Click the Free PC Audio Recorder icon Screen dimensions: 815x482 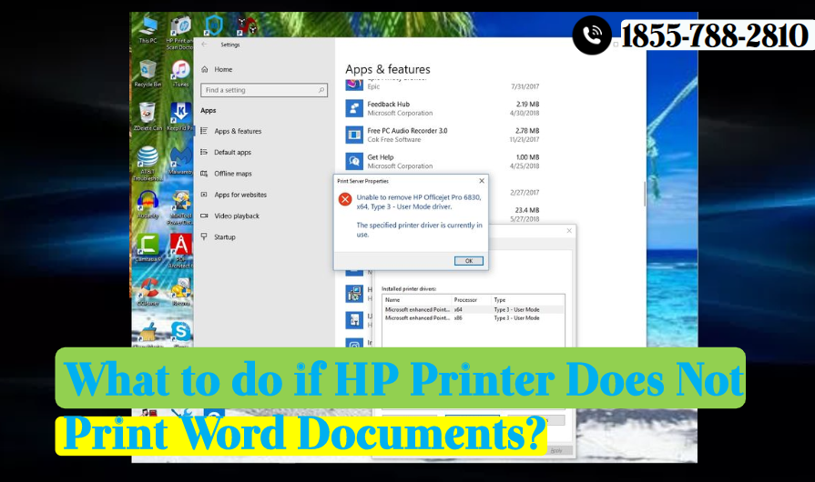(354, 135)
